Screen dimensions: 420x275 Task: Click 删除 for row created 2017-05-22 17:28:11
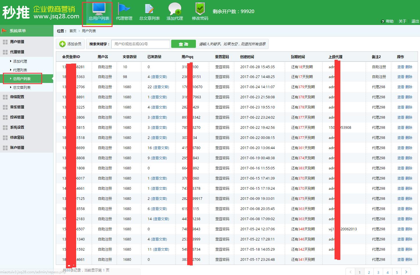409,239
